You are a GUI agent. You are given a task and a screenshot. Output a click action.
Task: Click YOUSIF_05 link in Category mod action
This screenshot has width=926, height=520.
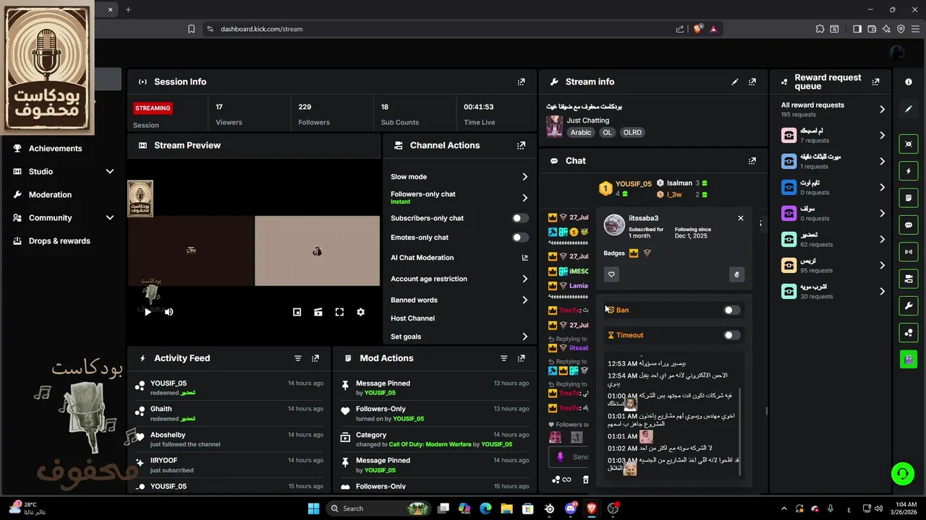(496, 444)
